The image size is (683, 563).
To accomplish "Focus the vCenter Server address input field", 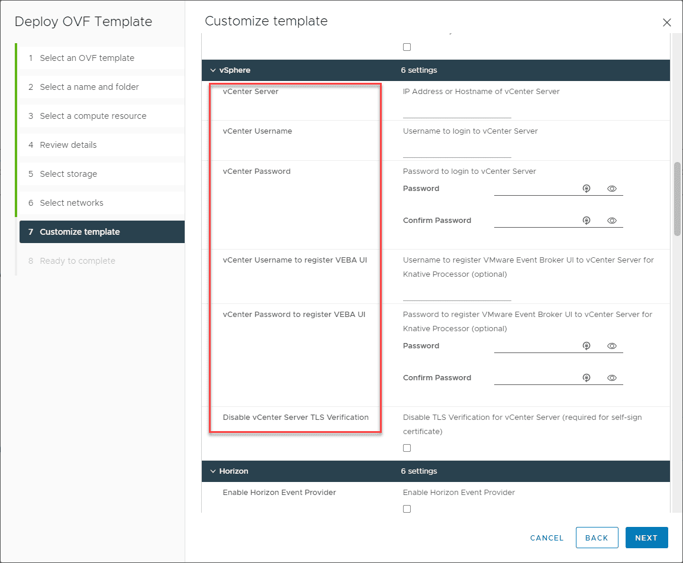I will pyautogui.click(x=456, y=111).
